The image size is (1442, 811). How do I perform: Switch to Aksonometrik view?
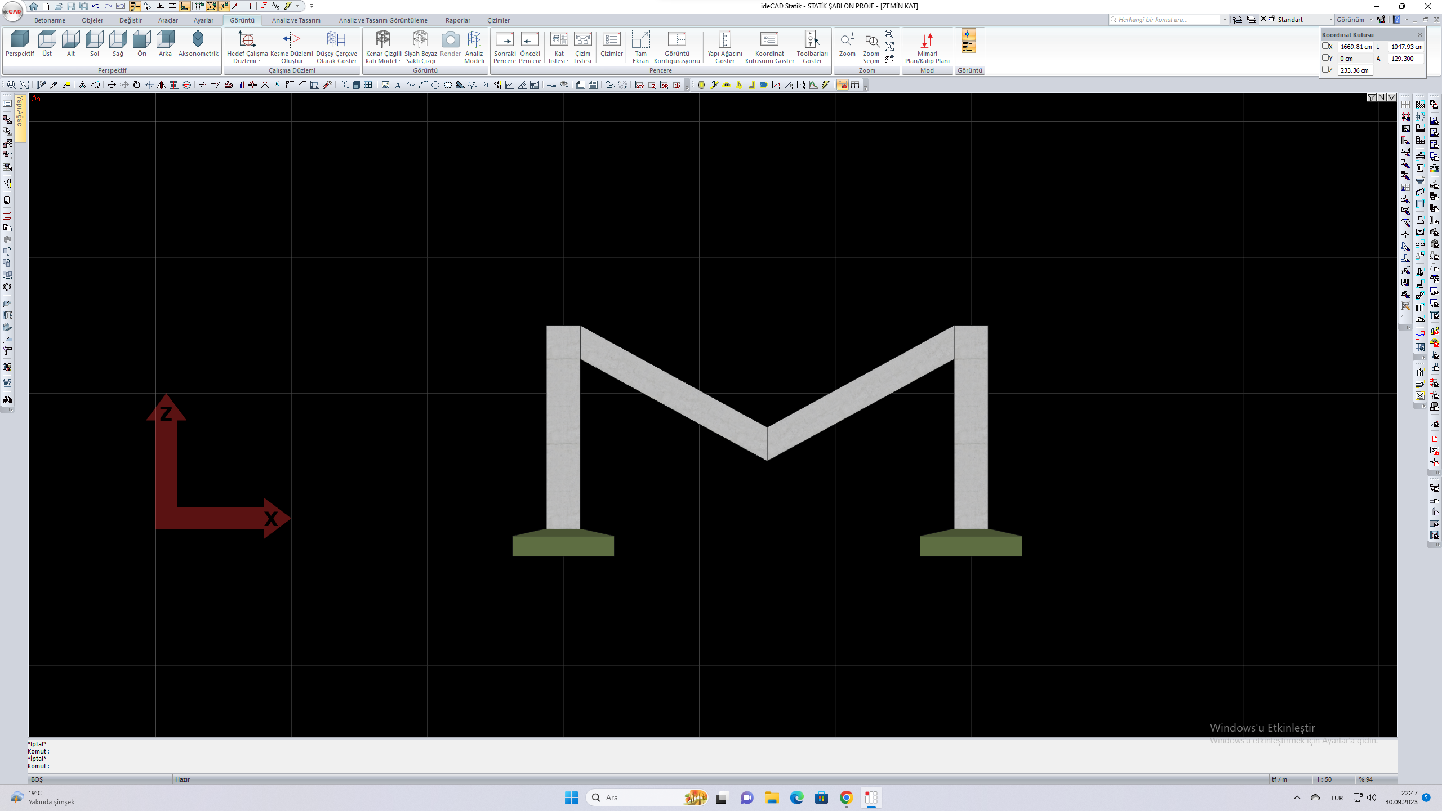pos(198,44)
